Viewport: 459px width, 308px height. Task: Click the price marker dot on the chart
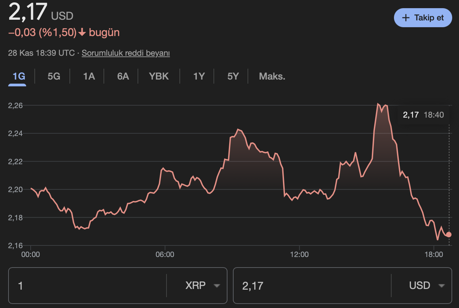(449, 234)
